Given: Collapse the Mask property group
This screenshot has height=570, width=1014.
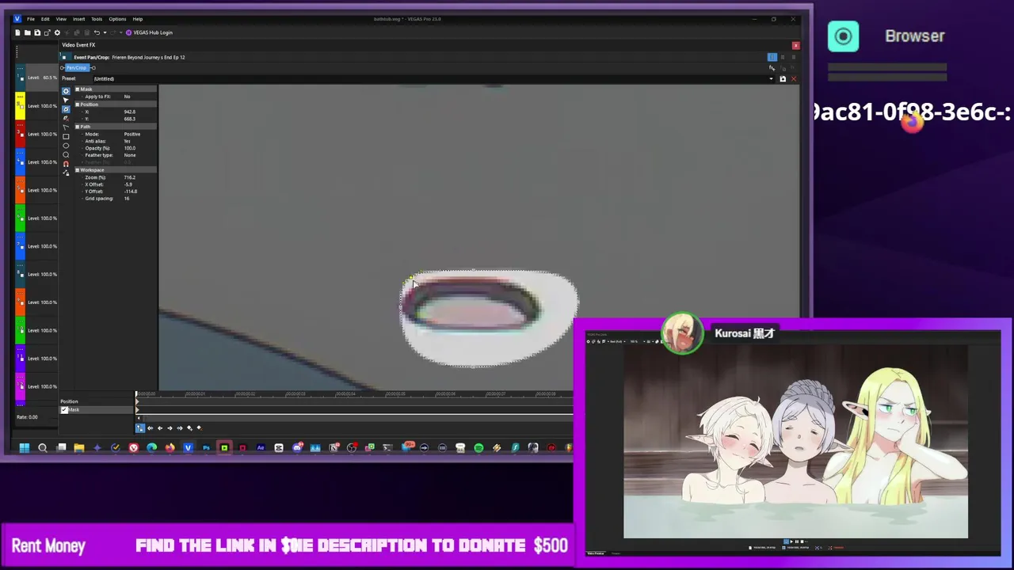Looking at the screenshot, I should 78,89.
